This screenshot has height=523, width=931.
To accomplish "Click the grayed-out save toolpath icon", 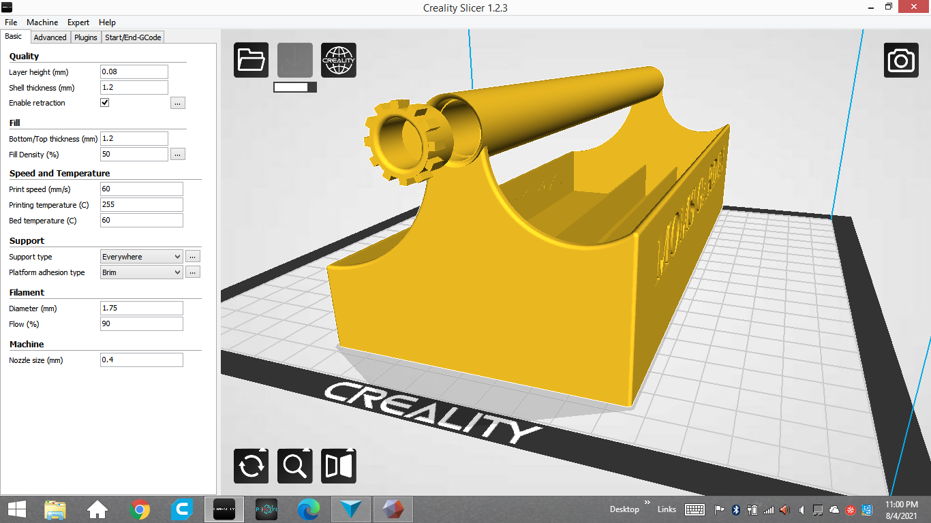I will [295, 60].
